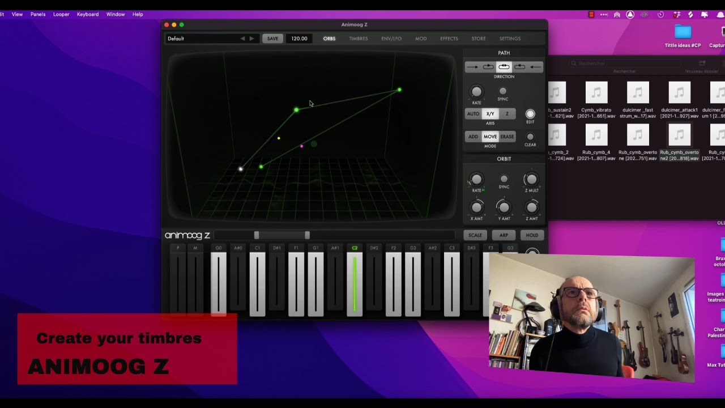Open SETTINGS tab
This screenshot has width=725, height=408.
tap(510, 39)
